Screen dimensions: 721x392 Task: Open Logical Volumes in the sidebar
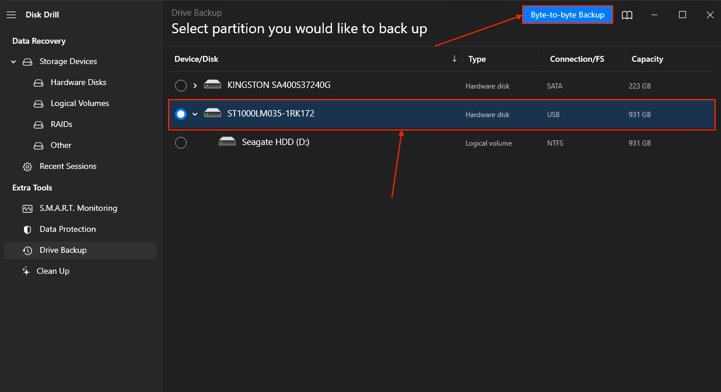[79, 104]
